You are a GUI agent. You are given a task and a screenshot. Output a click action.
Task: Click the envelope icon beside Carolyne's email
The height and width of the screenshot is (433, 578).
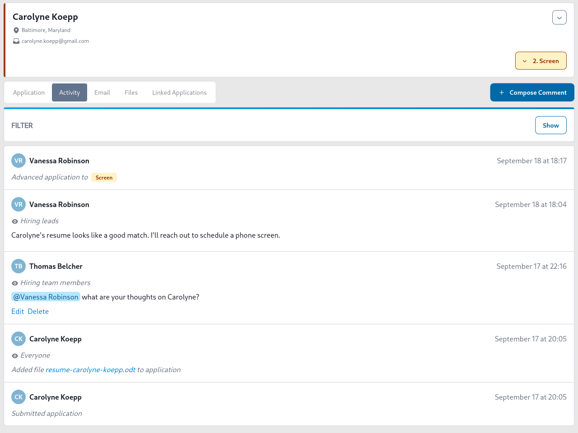click(x=16, y=41)
